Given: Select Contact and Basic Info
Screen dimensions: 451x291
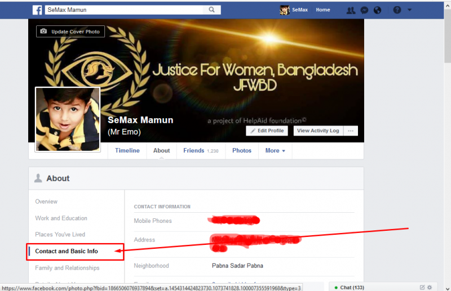Looking at the screenshot, I should click(67, 252).
